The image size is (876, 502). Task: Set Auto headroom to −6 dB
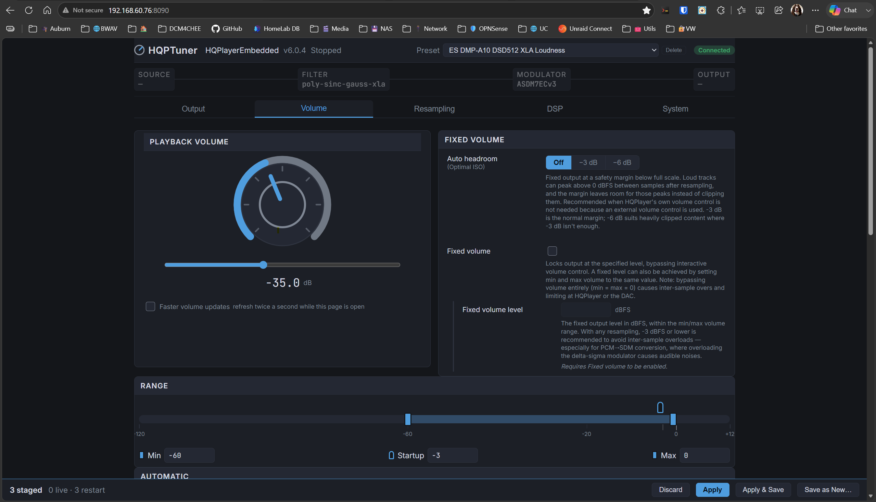[x=622, y=163]
